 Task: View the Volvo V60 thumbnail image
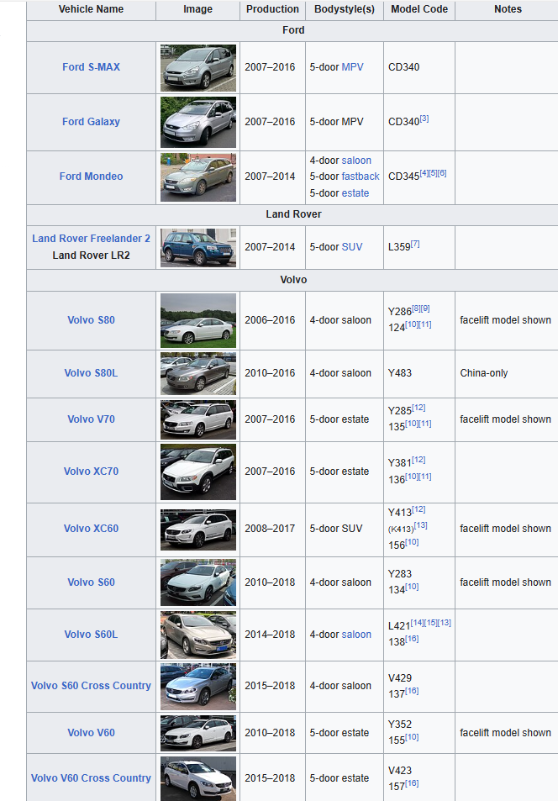click(x=197, y=733)
